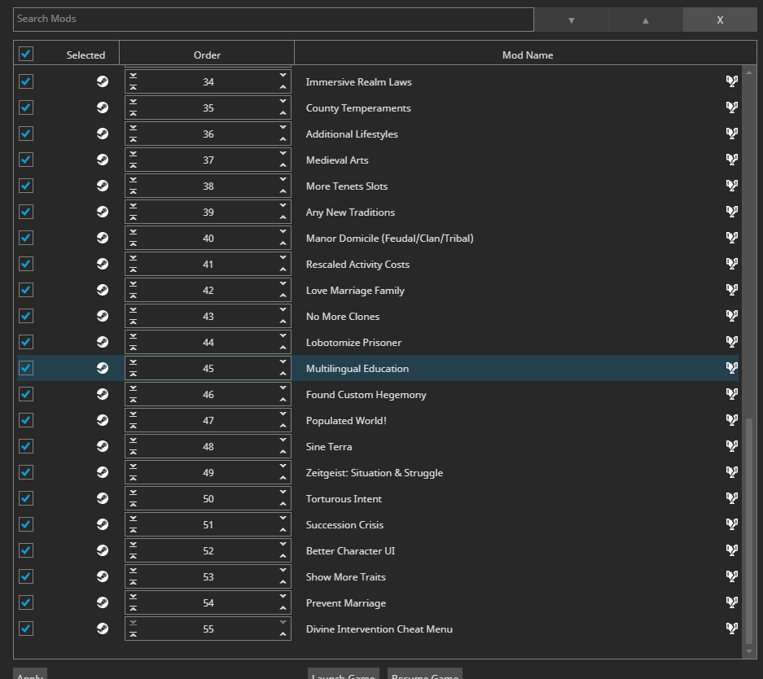The width and height of the screenshot is (763, 679).
Task: Uncheck Zeitgeist: Situation & Struggle mod
Action: click(26, 472)
